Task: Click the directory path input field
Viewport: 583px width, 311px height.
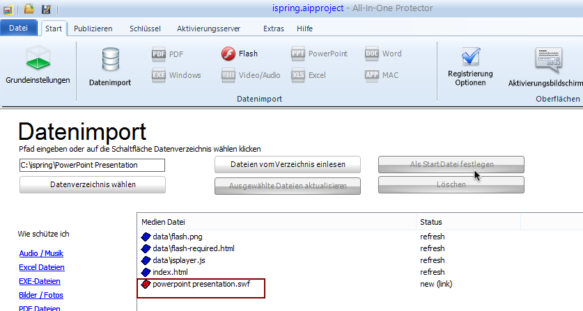Action: coord(92,165)
